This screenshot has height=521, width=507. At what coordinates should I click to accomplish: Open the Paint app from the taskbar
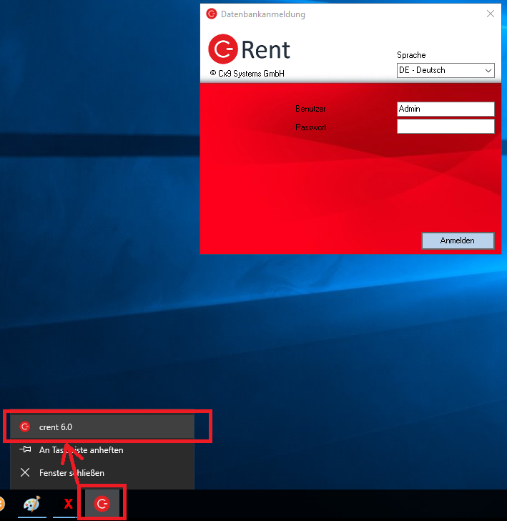pos(31,504)
